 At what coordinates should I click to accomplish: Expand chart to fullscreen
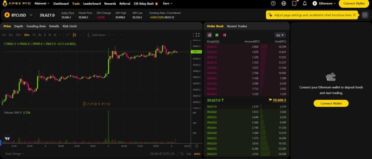(197, 35)
